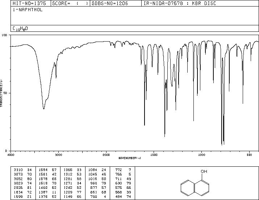Click the HIT-NO=1375 header cell
Image resolution: width=259 pixels, height=200 pixels.
31,3
